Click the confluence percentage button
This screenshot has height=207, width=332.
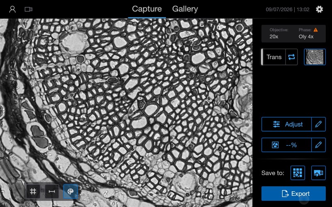click(x=286, y=145)
